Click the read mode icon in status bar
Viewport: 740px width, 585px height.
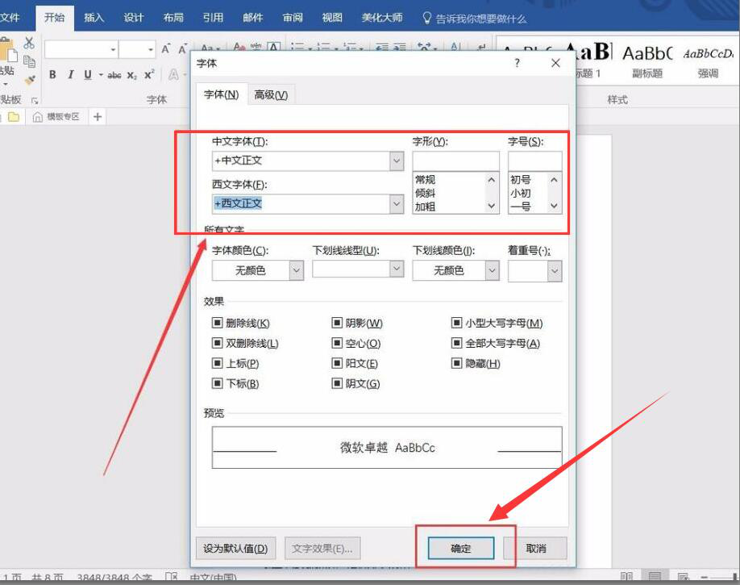tap(626, 576)
